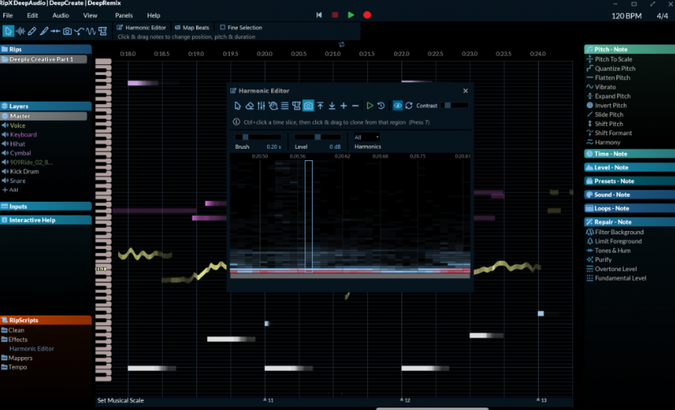Select the eraser tool in Harmonic Editor

[249, 106]
